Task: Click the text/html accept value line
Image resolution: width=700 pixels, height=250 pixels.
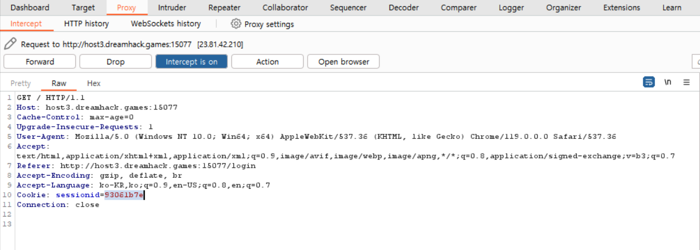Action: pos(346,156)
